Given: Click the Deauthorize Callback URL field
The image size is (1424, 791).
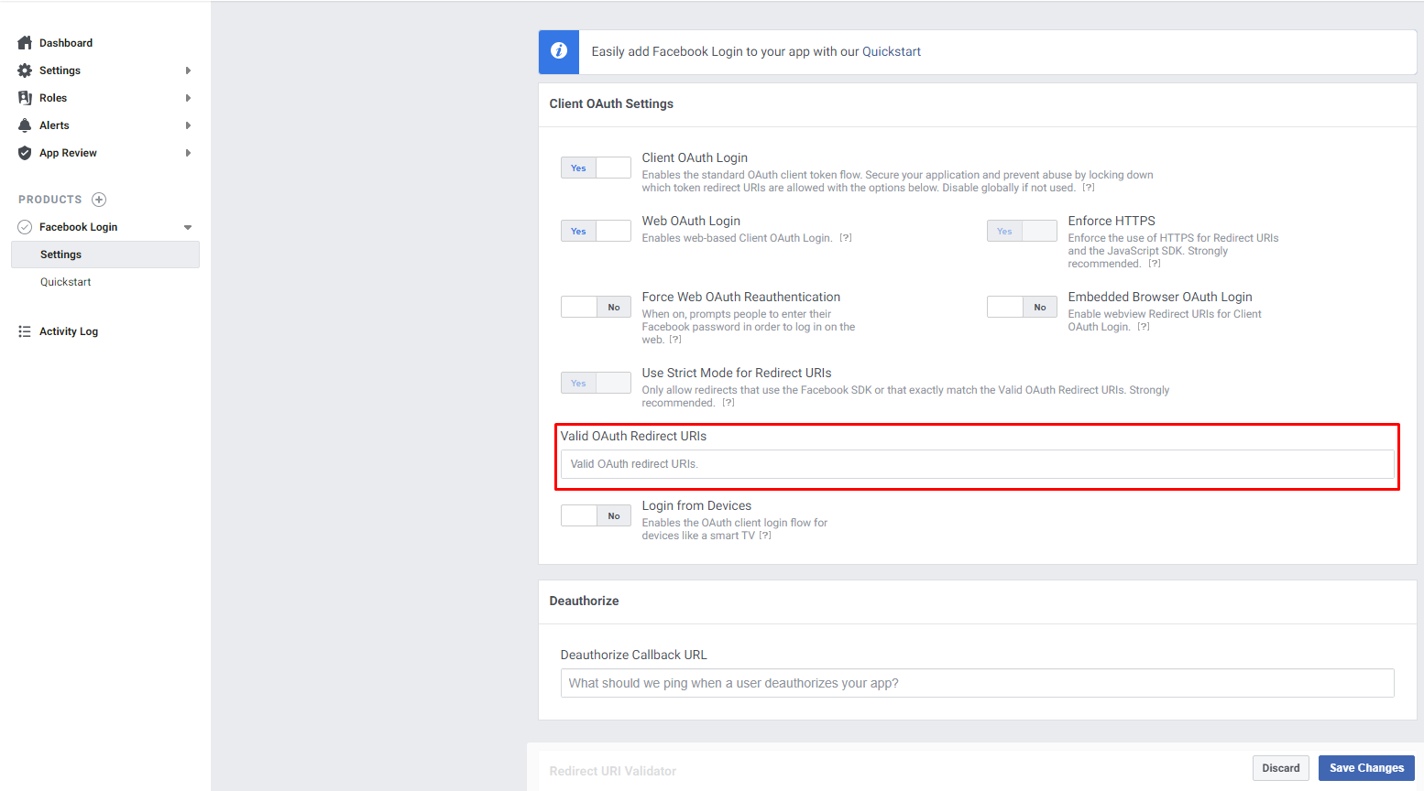Looking at the screenshot, I should [x=977, y=683].
